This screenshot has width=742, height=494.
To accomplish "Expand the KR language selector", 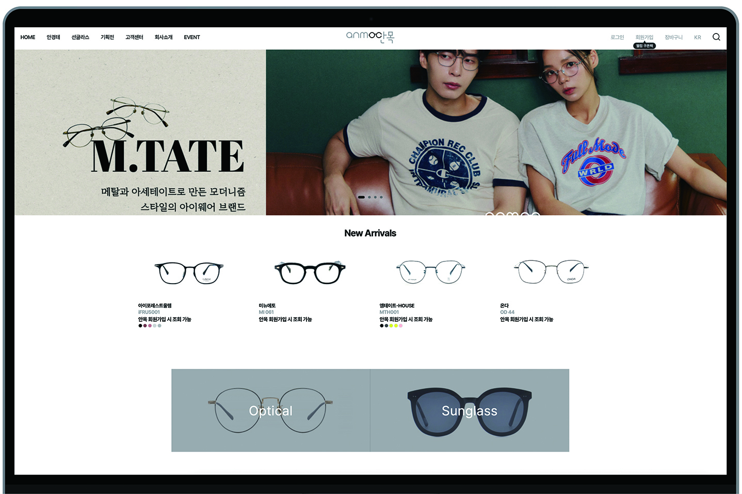I will tap(697, 37).
